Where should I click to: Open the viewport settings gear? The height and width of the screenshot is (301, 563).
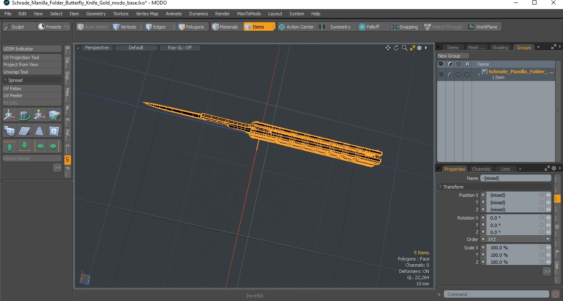click(x=419, y=48)
